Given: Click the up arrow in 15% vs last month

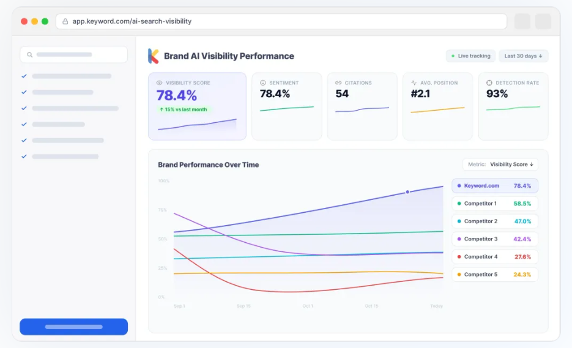Looking at the screenshot, I should coord(162,109).
